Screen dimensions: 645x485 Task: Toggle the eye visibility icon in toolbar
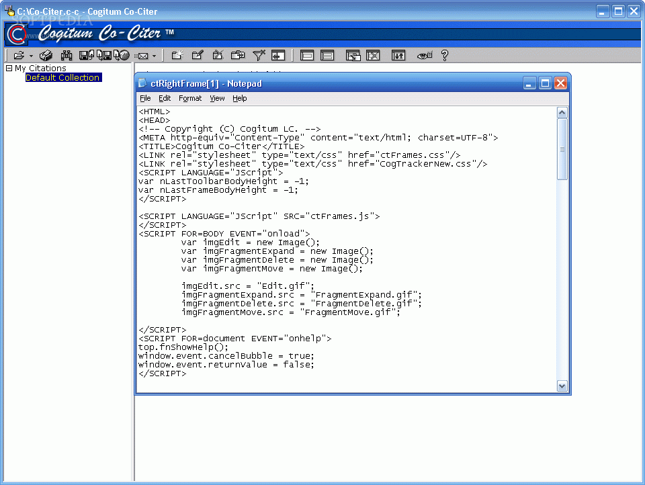(x=425, y=55)
